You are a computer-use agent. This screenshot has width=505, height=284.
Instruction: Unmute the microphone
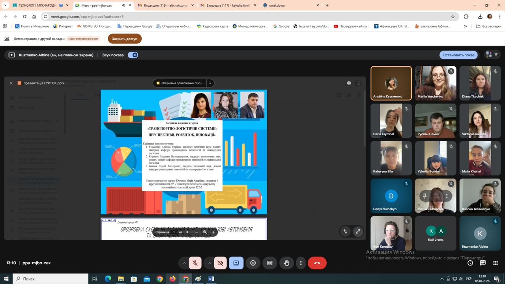(195, 263)
